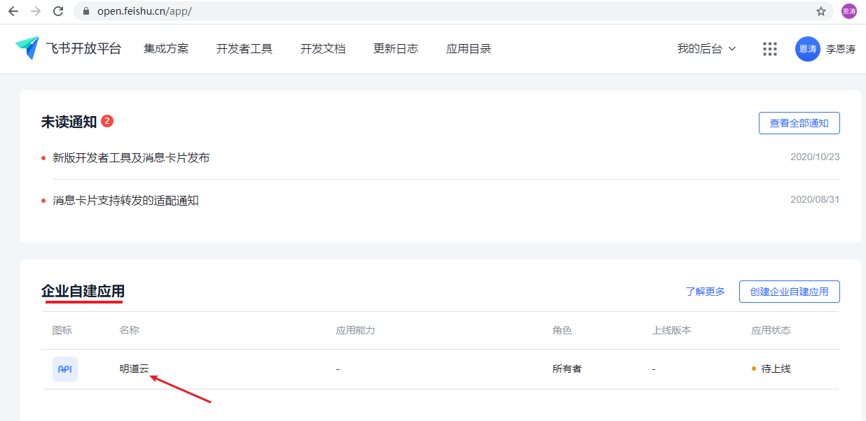
Task: Bookmark the page with the star icon
Action: tap(821, 11)
